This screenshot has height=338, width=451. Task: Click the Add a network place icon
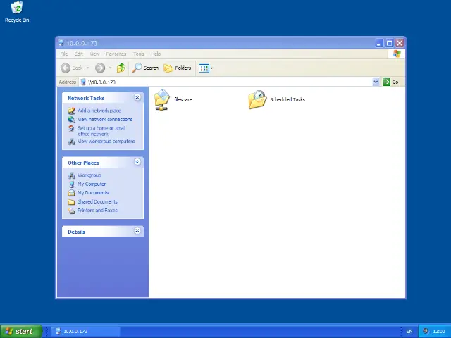click(71, 111)
